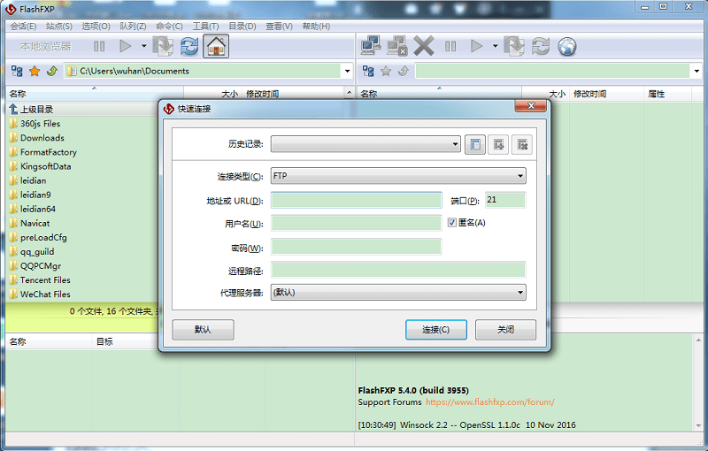Viewport: 708px width, 451px height.
Task: Click the connect computers icon in remote toolbar
Action: (372, 46)
